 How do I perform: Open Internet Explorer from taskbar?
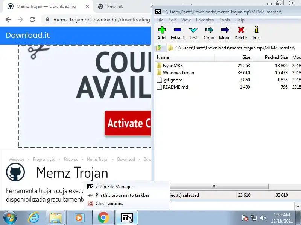[33, 218]
